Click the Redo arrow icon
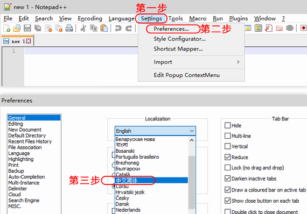Screen dimensions: 307x214 pyautogui.click(x=129, y=28)
